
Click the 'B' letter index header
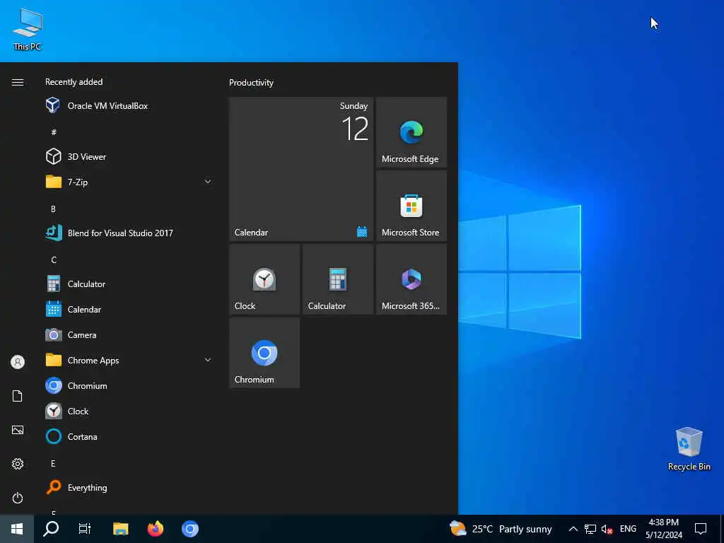coord(53,209)
